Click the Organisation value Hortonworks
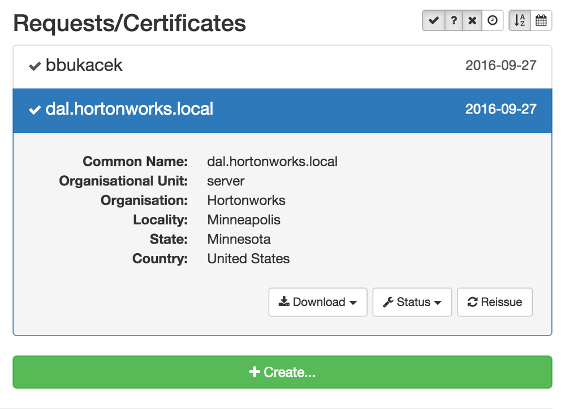565x409 pixels. 246,201
